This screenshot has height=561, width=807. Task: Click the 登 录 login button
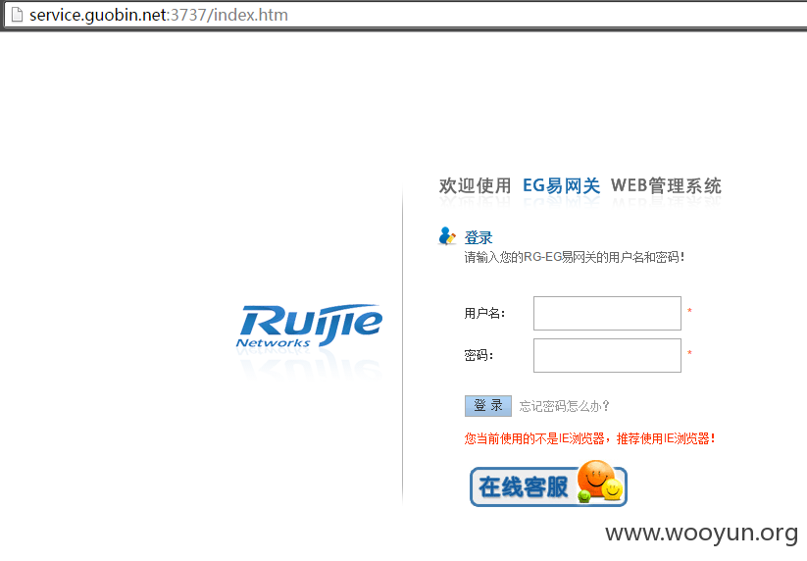488,406
